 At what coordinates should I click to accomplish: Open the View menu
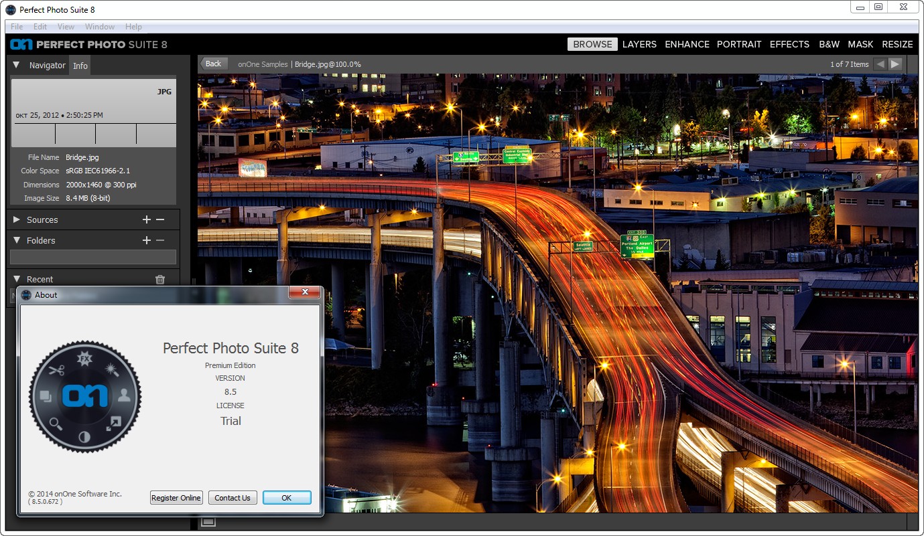(66, 27)
